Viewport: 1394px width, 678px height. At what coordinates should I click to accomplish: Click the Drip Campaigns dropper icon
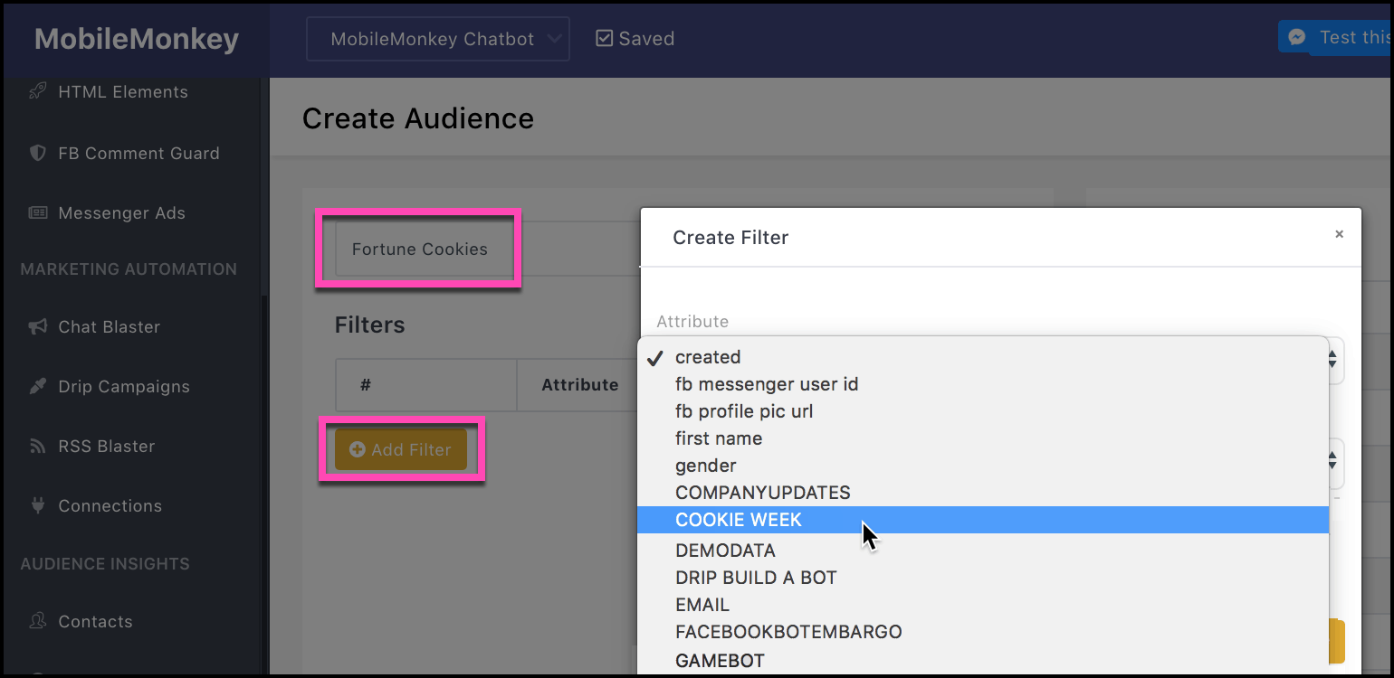pos(37,386)
